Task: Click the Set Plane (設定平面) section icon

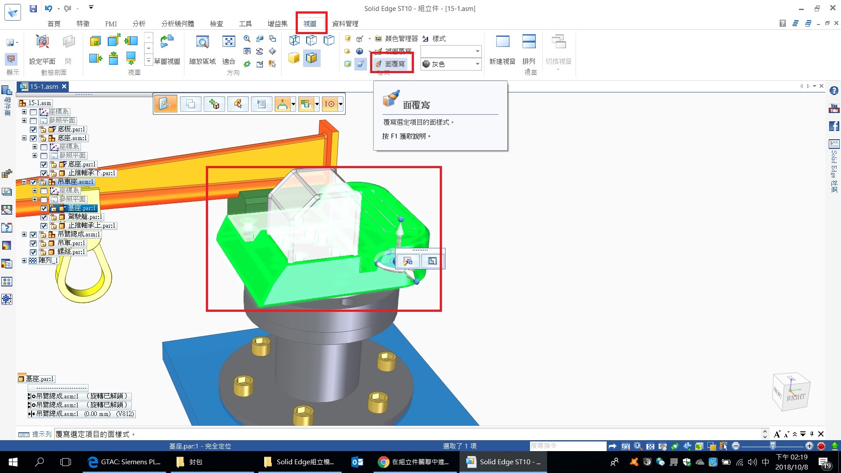Action: click(42, 42)
